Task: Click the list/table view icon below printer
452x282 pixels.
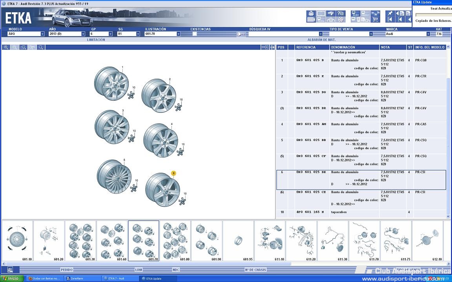Action: [311, 19]
